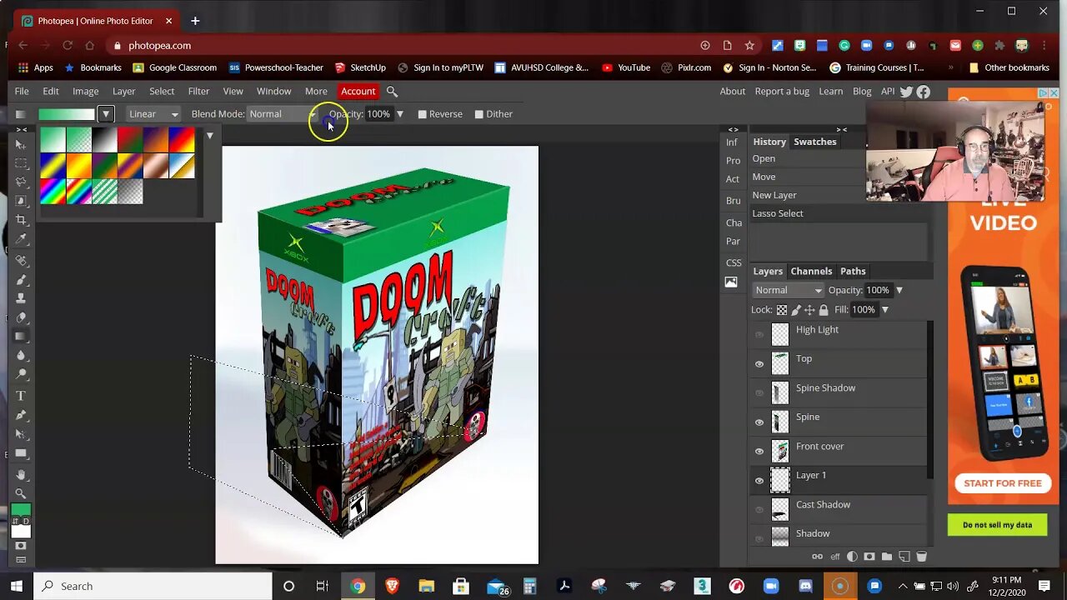Hide the Top layer
This screenshot has width=1067, height=600.
759,363
